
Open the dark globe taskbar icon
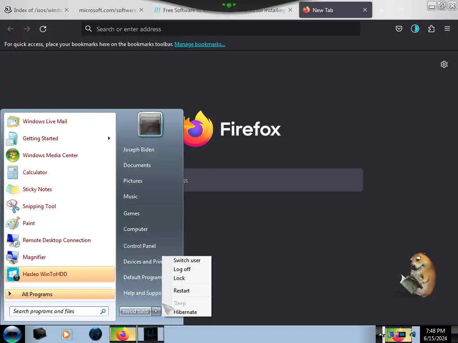[96, 334]
